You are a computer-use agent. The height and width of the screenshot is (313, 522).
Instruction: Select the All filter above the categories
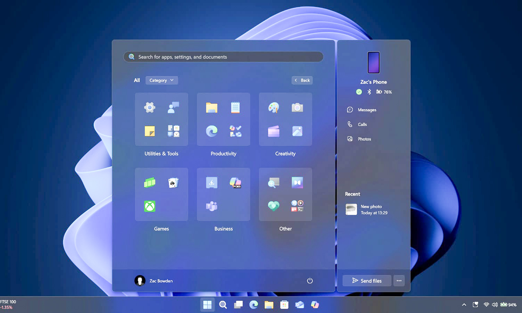(x=137, y=80)
